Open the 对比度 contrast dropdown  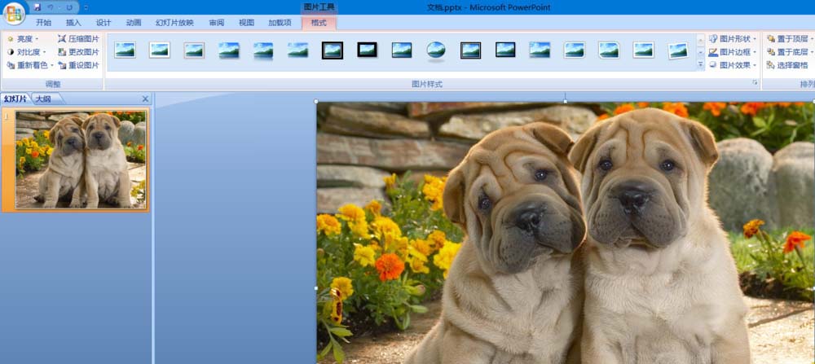tap(26, 52)
